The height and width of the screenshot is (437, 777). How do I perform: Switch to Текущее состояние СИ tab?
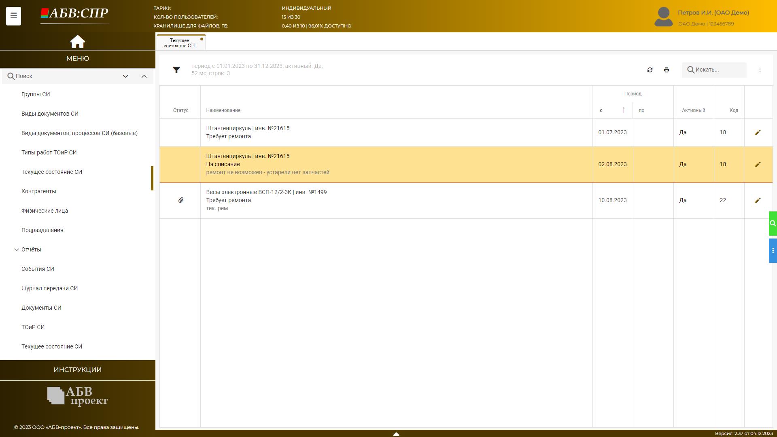click(x=179, y=43)
